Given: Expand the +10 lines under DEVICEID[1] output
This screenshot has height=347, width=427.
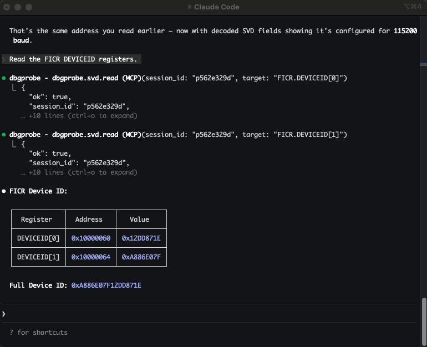Looking at the screenshot, I should [83, 172].
